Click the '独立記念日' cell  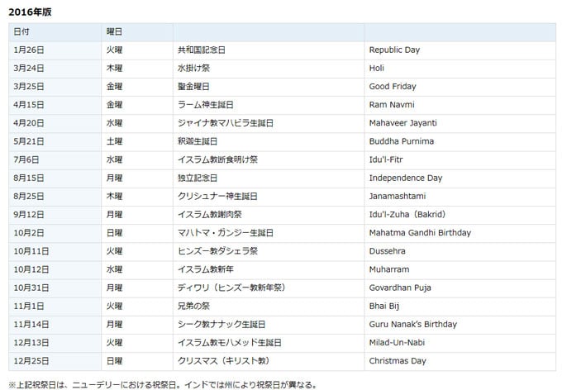[x=269, y=178]
